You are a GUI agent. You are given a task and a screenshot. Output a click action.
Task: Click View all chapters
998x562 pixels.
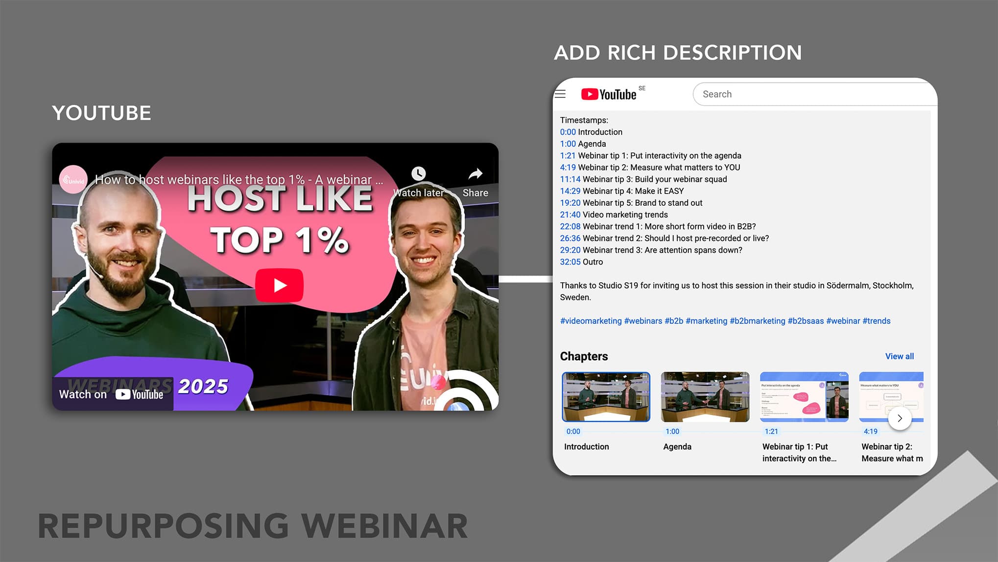click(x=899, y=356)
